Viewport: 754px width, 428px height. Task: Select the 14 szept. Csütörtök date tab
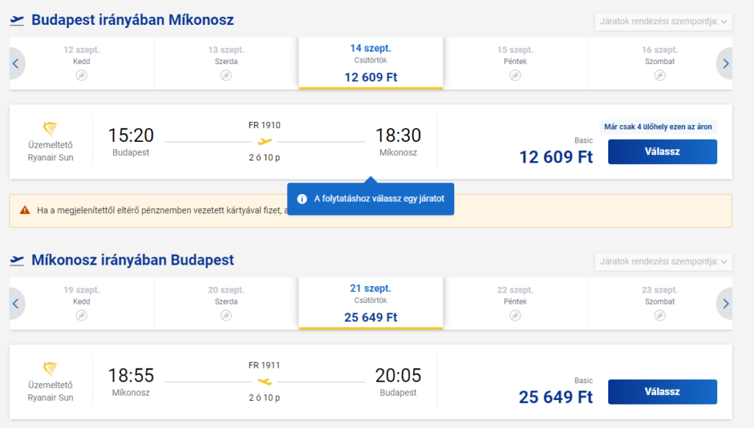[x=370, y=63]
